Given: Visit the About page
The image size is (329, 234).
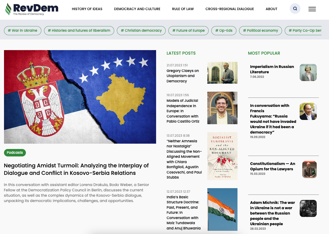Looking at the screenshot, I should pyautogui.click(x=271, y=9).
